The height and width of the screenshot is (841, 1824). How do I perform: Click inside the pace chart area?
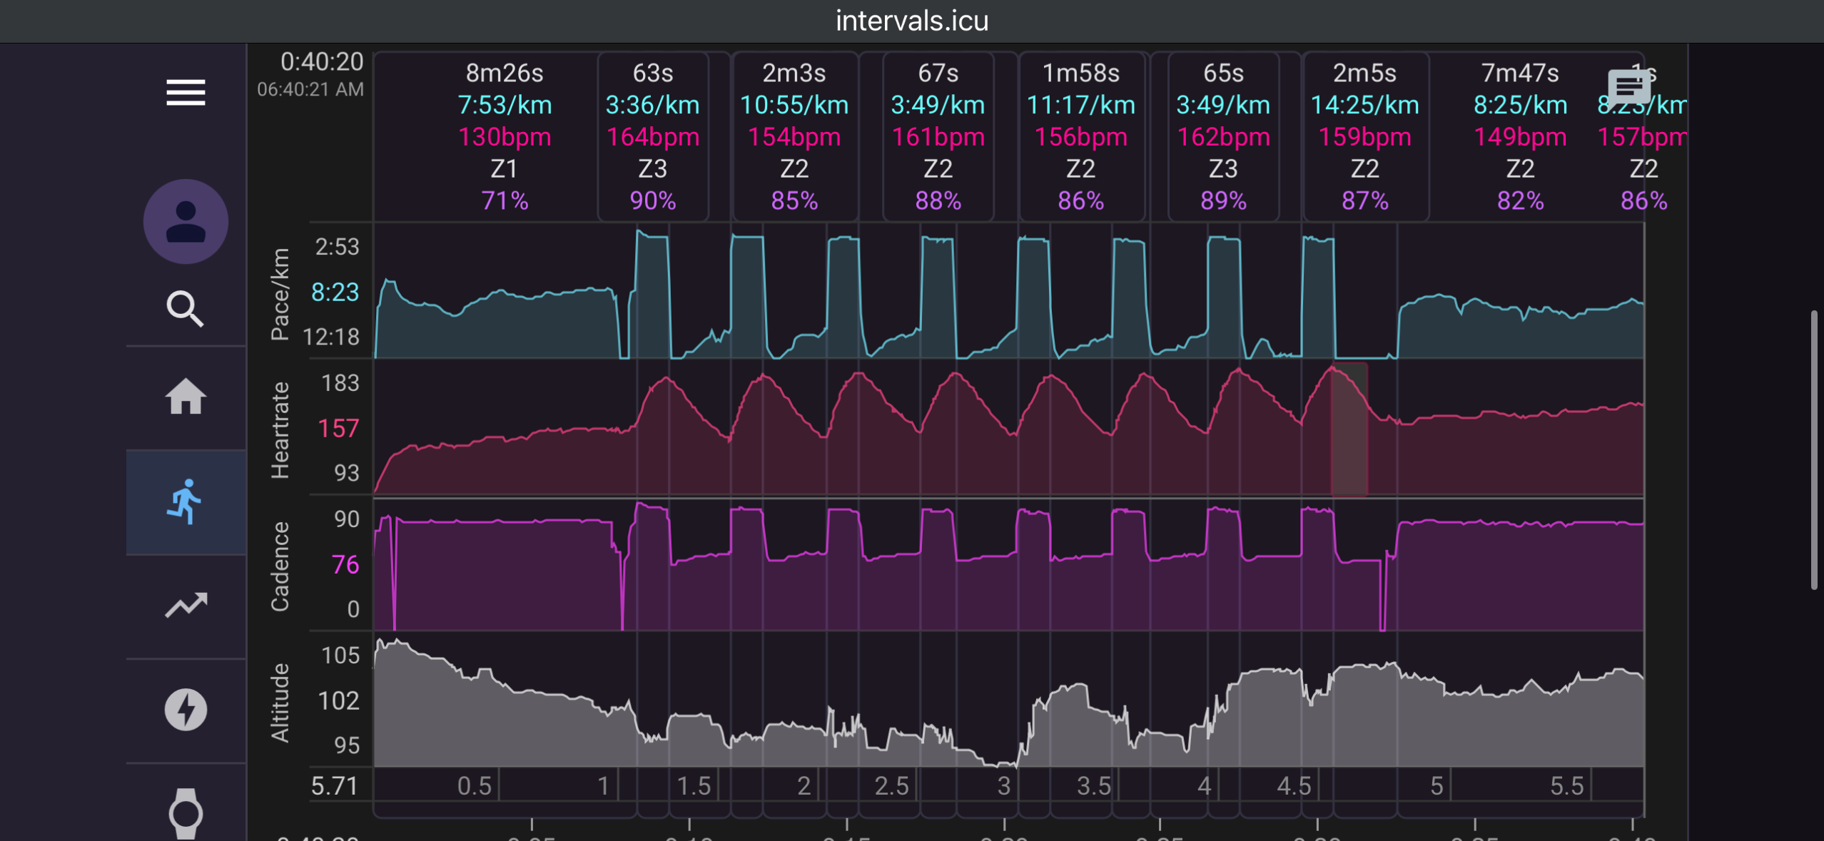(x=1008, y=291)
